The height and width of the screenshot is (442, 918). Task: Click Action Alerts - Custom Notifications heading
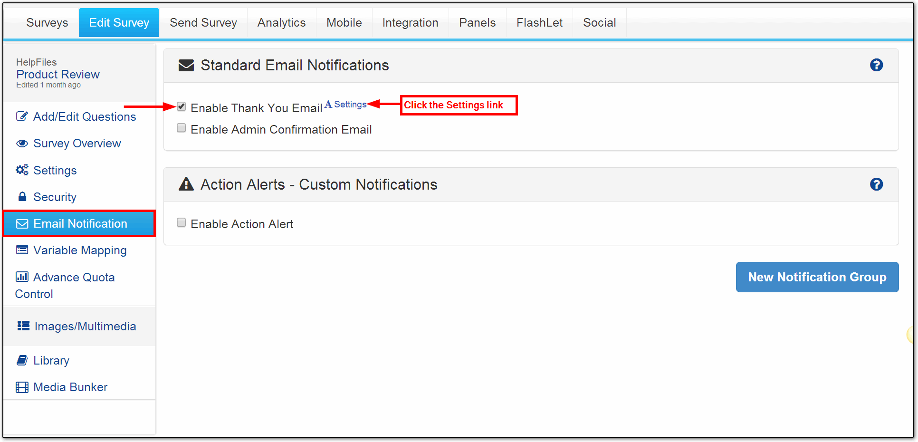click(319, 184)
